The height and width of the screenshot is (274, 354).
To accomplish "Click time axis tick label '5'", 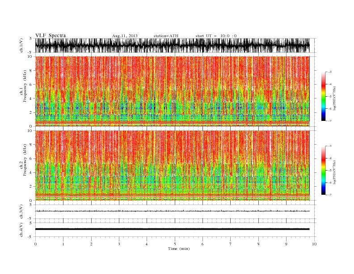I will [175, 244].
